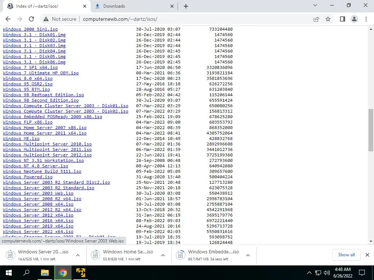Download Windows Neptune Build 5111.iso
The height and width of the screenshot is (280, 374).
pyautogui.click(x=42, y=172)
